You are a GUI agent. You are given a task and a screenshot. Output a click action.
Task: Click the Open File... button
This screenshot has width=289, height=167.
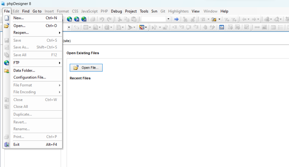tap(86, 68)
